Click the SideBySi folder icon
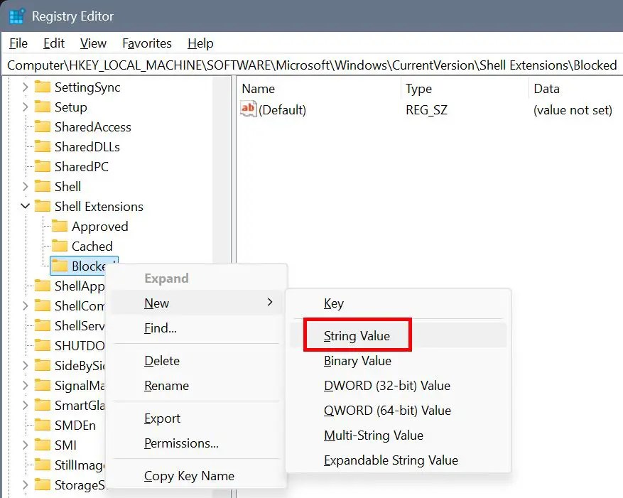 43,365
